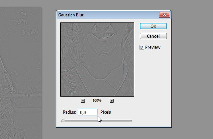Click the Radius slider handle

(63, 120)
